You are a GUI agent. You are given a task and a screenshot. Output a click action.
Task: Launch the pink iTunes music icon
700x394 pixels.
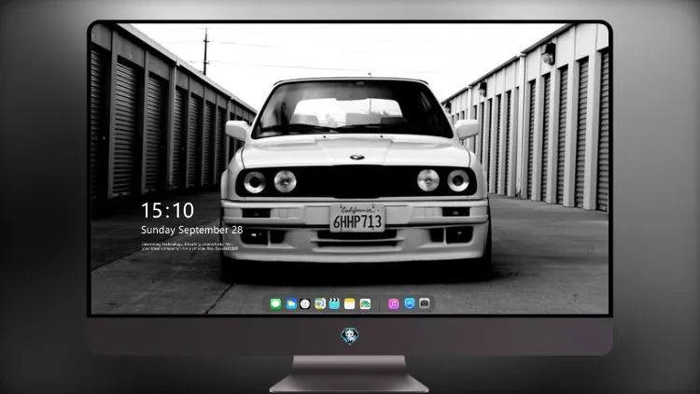click(393, 303)
